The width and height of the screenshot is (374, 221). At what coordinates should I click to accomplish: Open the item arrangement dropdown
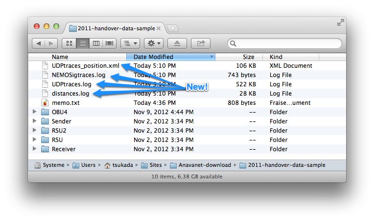(x=130, y=43)
